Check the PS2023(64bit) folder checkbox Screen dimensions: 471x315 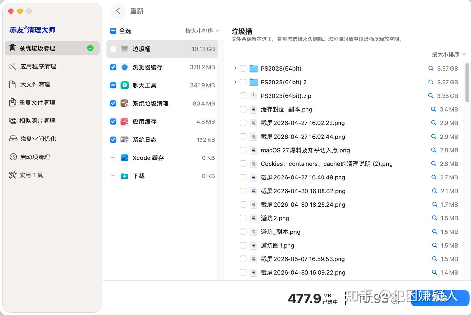[x=243, y=68]
